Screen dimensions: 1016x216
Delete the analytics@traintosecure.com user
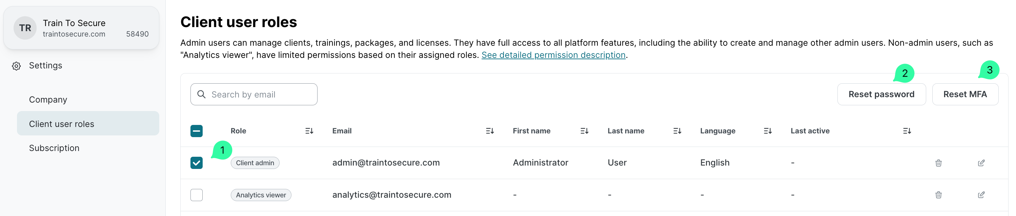938,195
